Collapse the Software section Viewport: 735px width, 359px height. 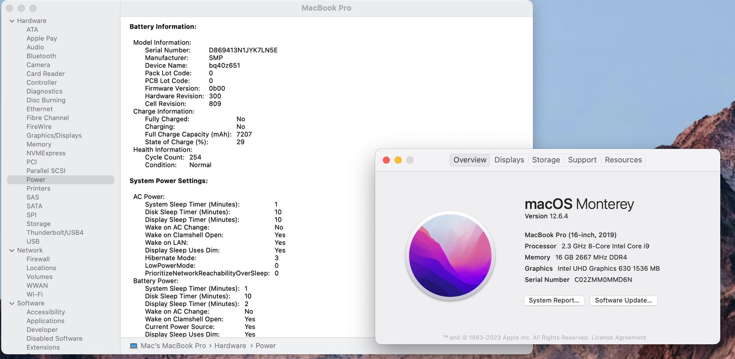[11, 303]
